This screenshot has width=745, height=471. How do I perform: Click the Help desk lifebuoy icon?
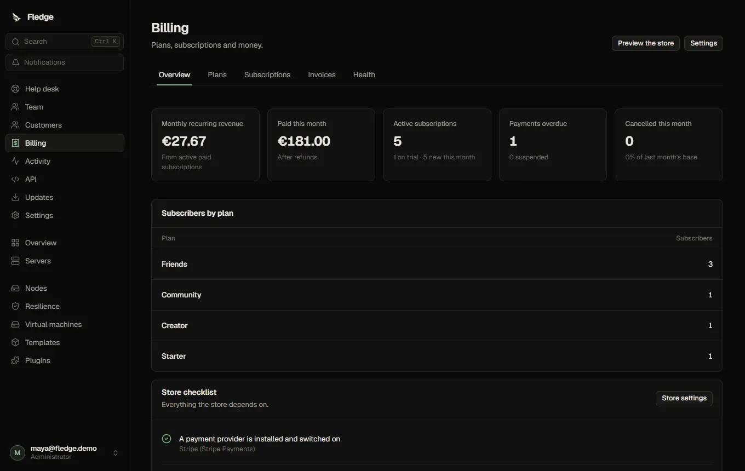[x=15, y=89]
